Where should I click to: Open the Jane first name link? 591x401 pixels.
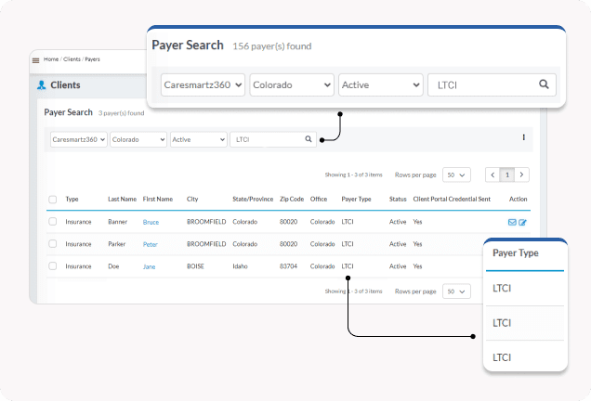click(x=149, y=266)
